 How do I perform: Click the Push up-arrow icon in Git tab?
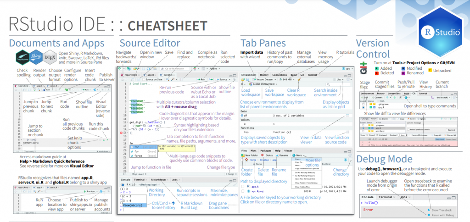coord(394,97)
